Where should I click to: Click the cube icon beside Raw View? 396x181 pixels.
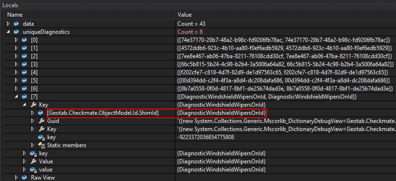(x=24, y=178)
